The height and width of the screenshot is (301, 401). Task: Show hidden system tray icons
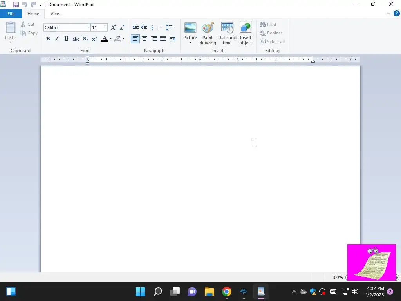pos(294,292)
